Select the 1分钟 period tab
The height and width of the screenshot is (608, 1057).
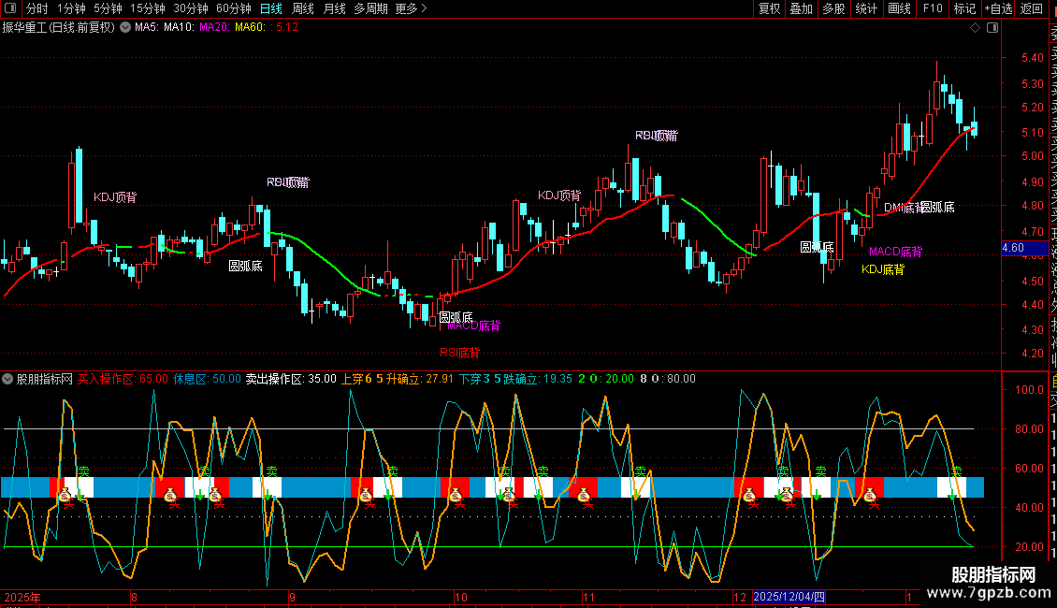71,8
